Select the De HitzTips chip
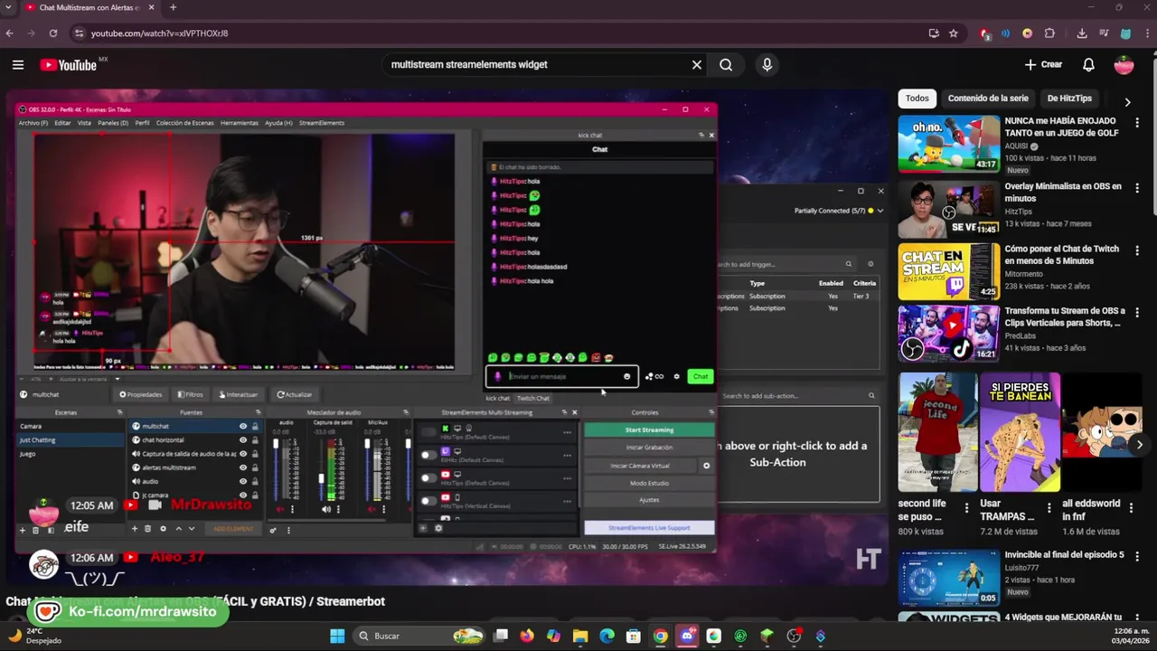This screenshot has height=651, width=1157. click(x=1069, y=99)
